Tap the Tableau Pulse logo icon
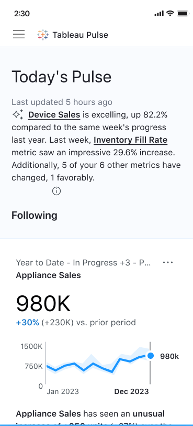This screenshot has width=193, height=426. pyautogui.click(x=43, y=35)
